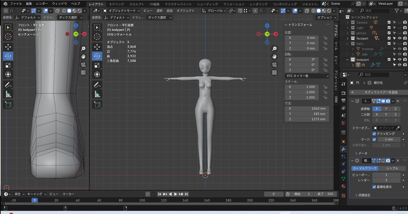Remove the Mirror modifier with its X button

(397, 101)
